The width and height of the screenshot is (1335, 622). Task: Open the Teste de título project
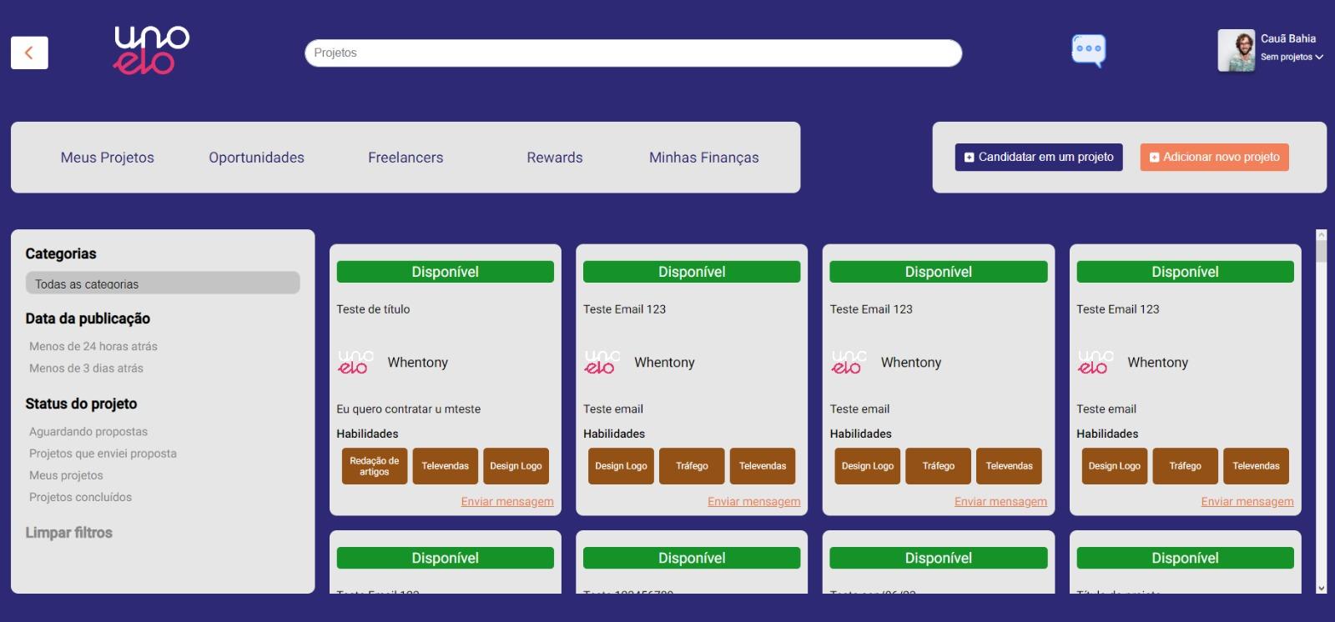pyautogui.click(x=373, y=308)
